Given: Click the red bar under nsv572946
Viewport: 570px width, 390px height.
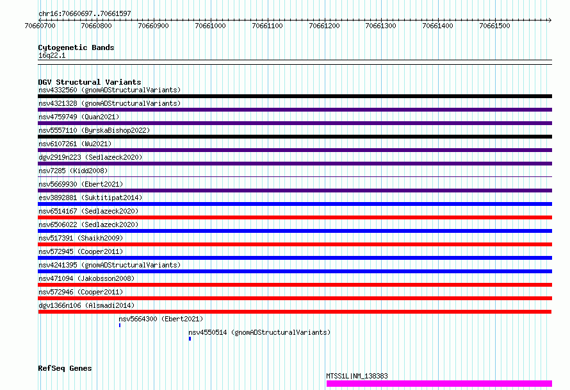Looking at the screenshot, I should pyautogui.click(x=295, y=298).
